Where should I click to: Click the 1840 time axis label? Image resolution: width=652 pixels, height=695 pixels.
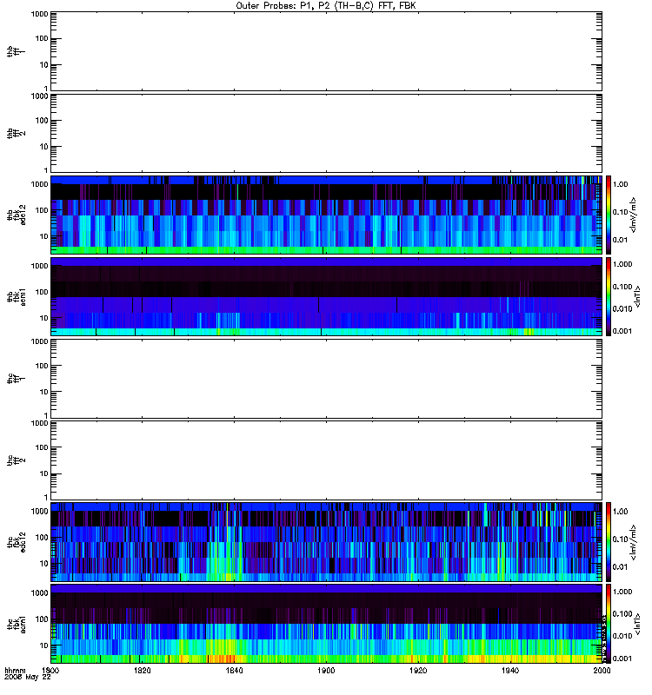pos(234,671)
